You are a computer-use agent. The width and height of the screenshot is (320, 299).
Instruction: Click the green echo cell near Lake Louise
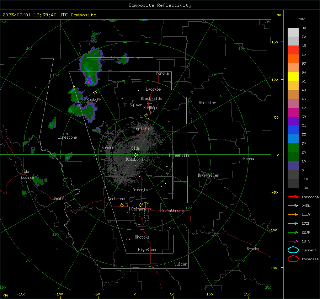click(x=38, y=180)
